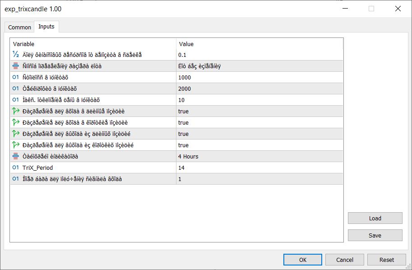Click the boolean arrow icon in last true row
Screen dimensions: 412x270
point(16,145)
